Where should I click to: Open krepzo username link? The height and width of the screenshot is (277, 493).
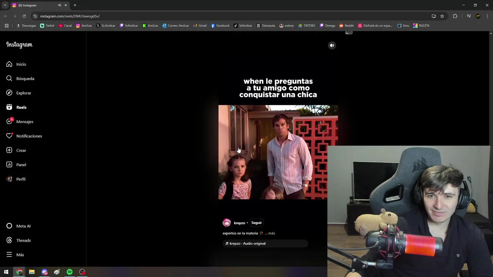[x=240, y=223]
